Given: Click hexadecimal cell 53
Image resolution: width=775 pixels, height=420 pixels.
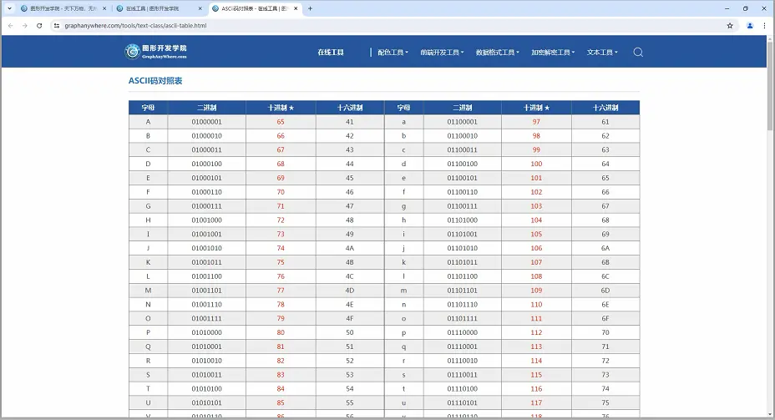Looking at the screenshot, I should [350, 375].
